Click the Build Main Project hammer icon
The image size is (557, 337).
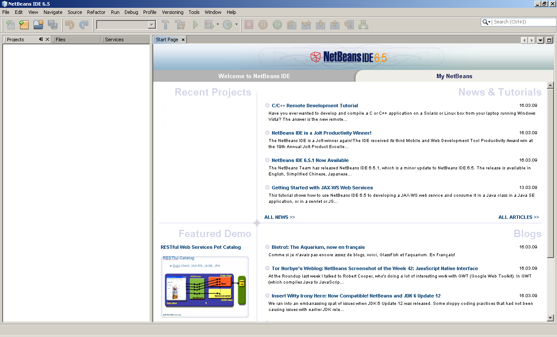tap(166, 25)
